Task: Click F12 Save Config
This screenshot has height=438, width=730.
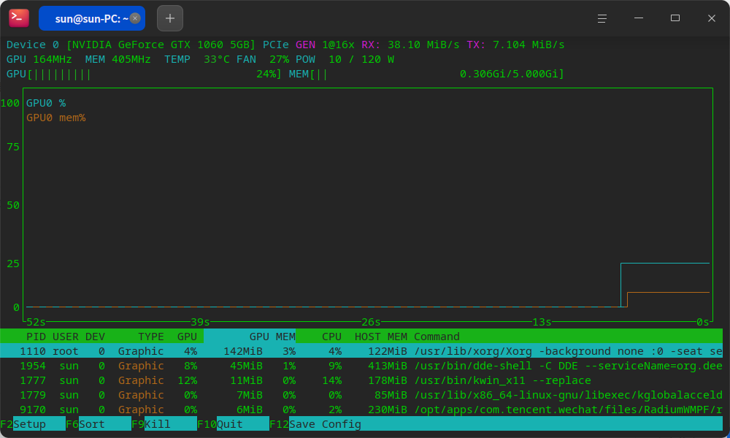Action: 315,424
